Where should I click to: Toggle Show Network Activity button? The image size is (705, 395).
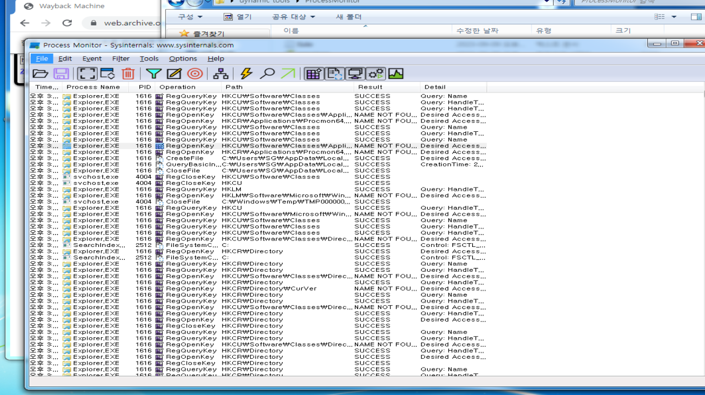coord(355,73)
